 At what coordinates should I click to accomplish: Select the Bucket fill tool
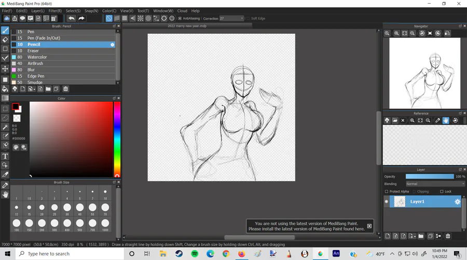5,89
